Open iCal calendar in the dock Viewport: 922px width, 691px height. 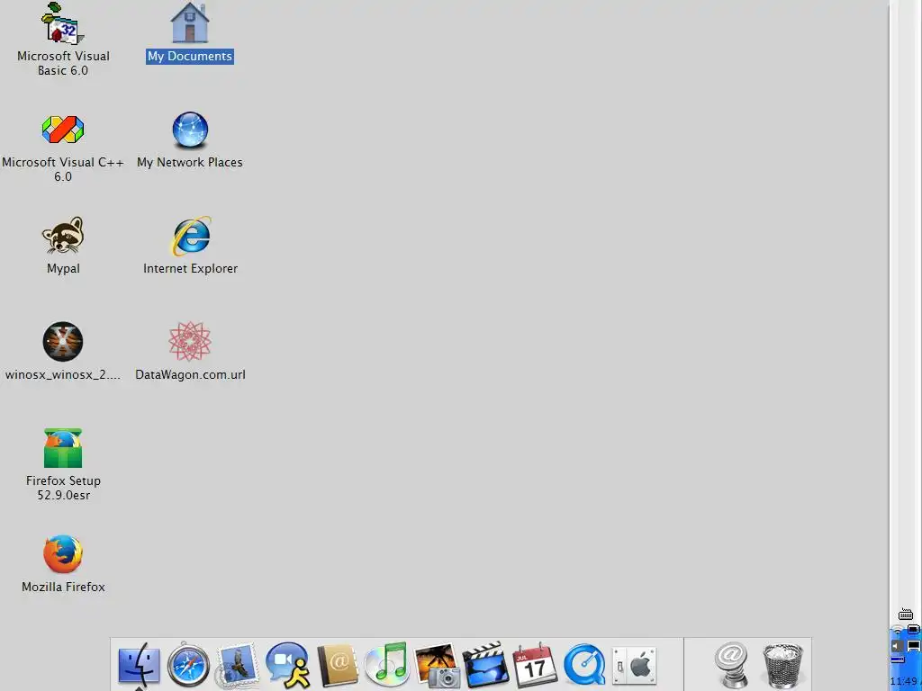pyautogui.click(x=535, y=665)
